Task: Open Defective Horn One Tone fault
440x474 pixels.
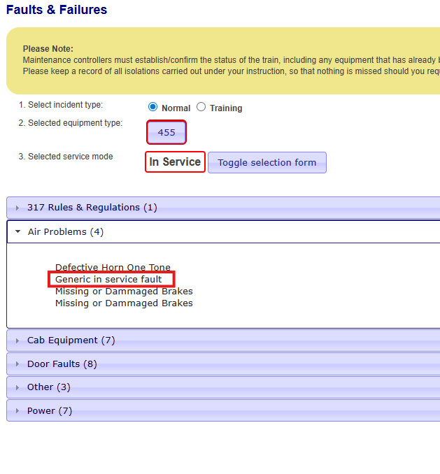Action: tap(113, 268)
